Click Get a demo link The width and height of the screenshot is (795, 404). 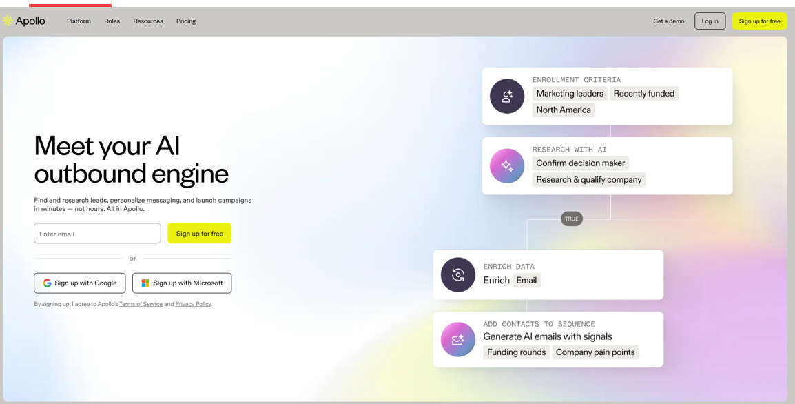pyautogui.click(x=669, y=21)
